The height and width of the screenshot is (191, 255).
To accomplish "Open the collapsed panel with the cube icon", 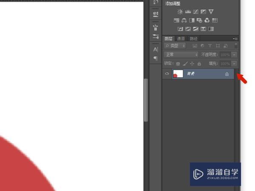I will tap(156, 14).
